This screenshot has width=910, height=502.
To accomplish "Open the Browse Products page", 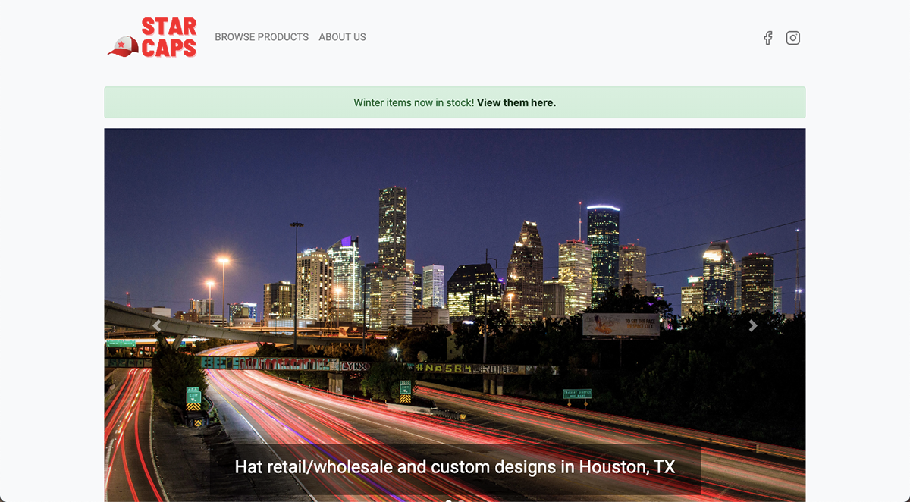I will (262, 37).
